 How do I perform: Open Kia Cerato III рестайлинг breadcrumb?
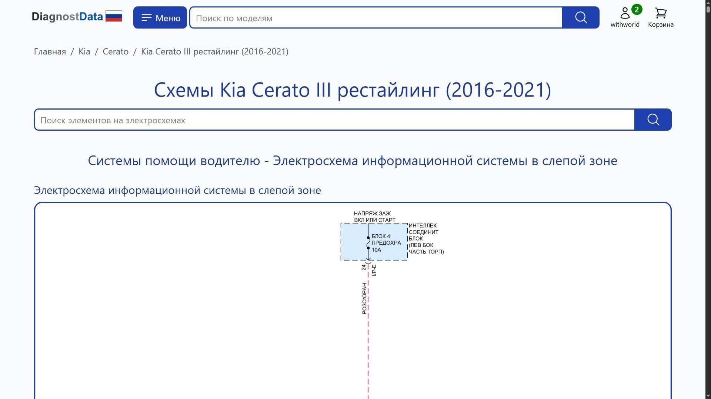215,51
